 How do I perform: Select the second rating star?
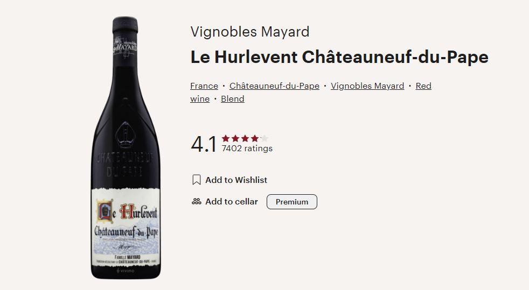click(x=235, y=138)
